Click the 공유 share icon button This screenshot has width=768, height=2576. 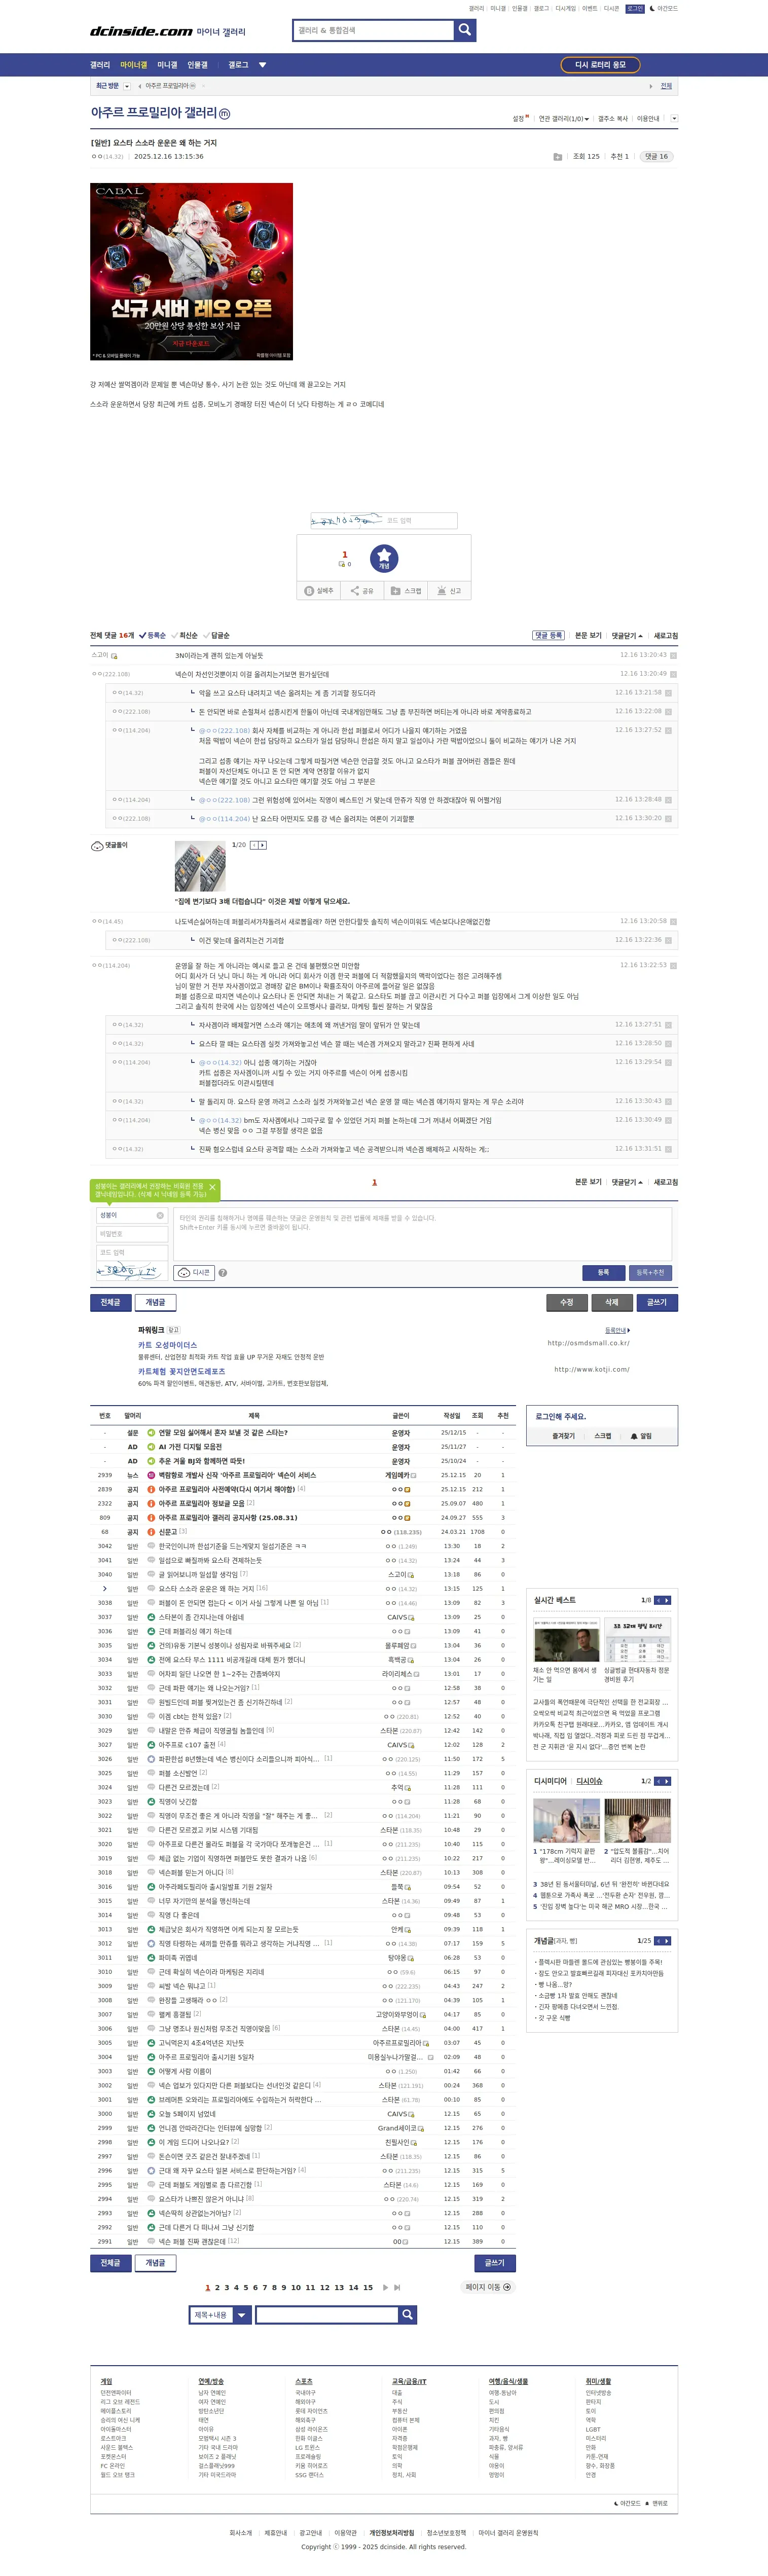(x=362, y=591)
